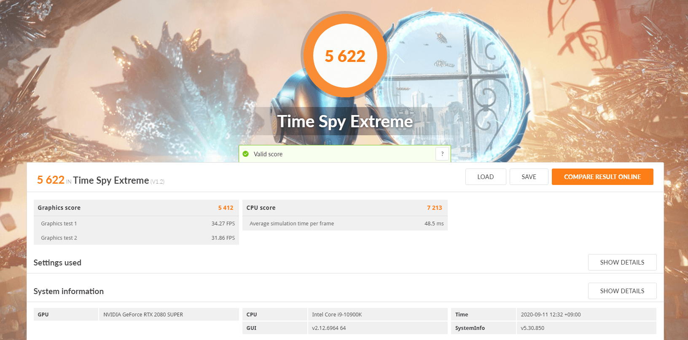Screen dimensions: 688x340
Task: Show details for Settings used
Action: coord(622,262)
